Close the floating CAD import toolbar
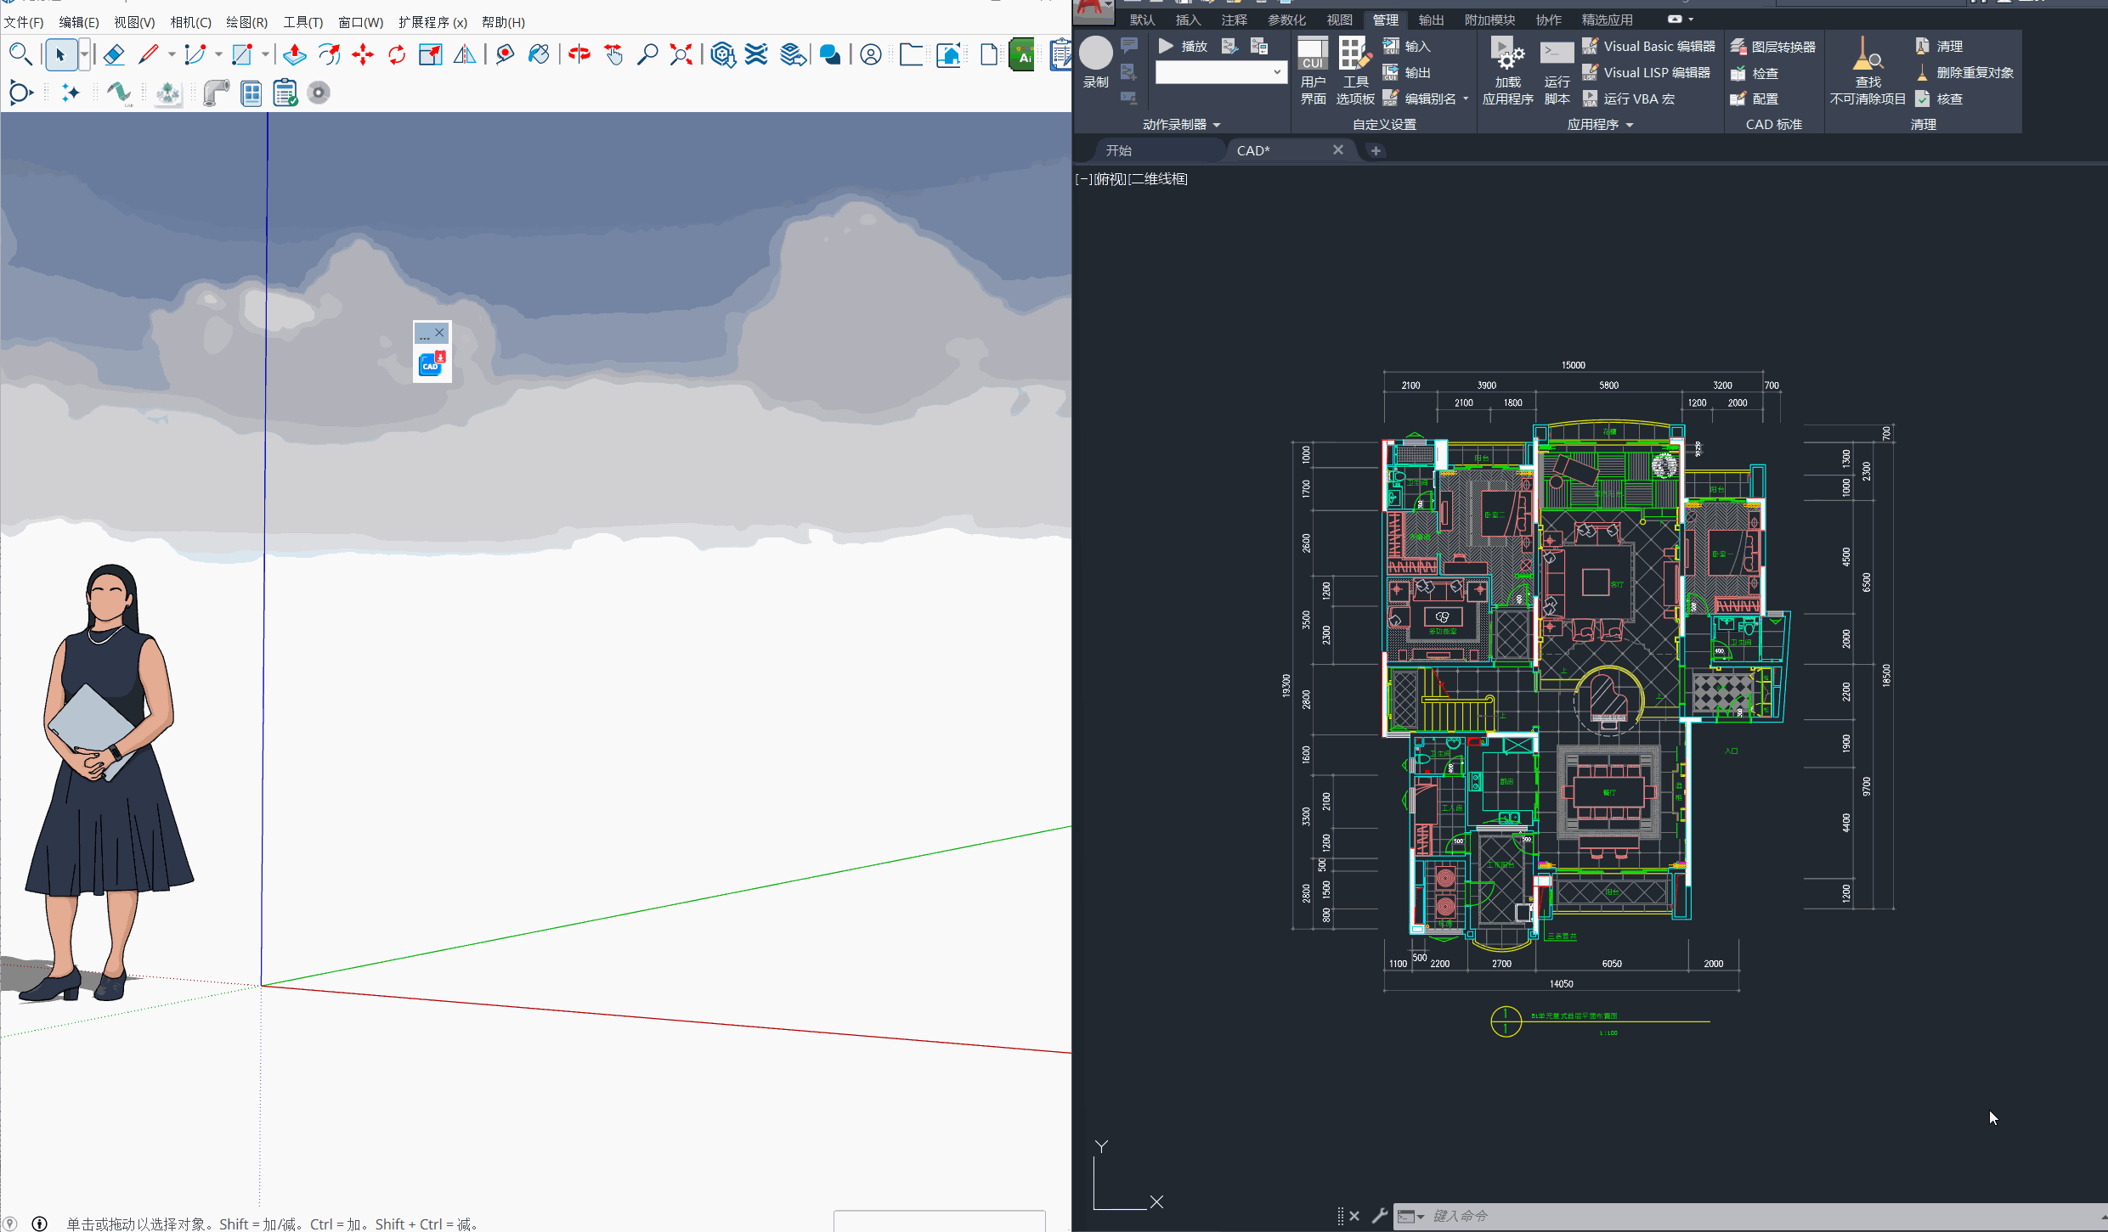The image size is (2108, 1232). [439, 332]
